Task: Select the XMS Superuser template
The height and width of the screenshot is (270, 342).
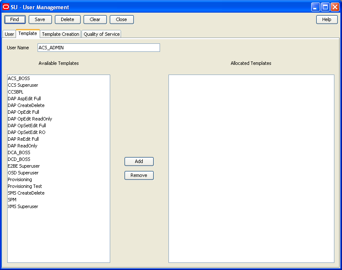Action: [x=24, y=206]
